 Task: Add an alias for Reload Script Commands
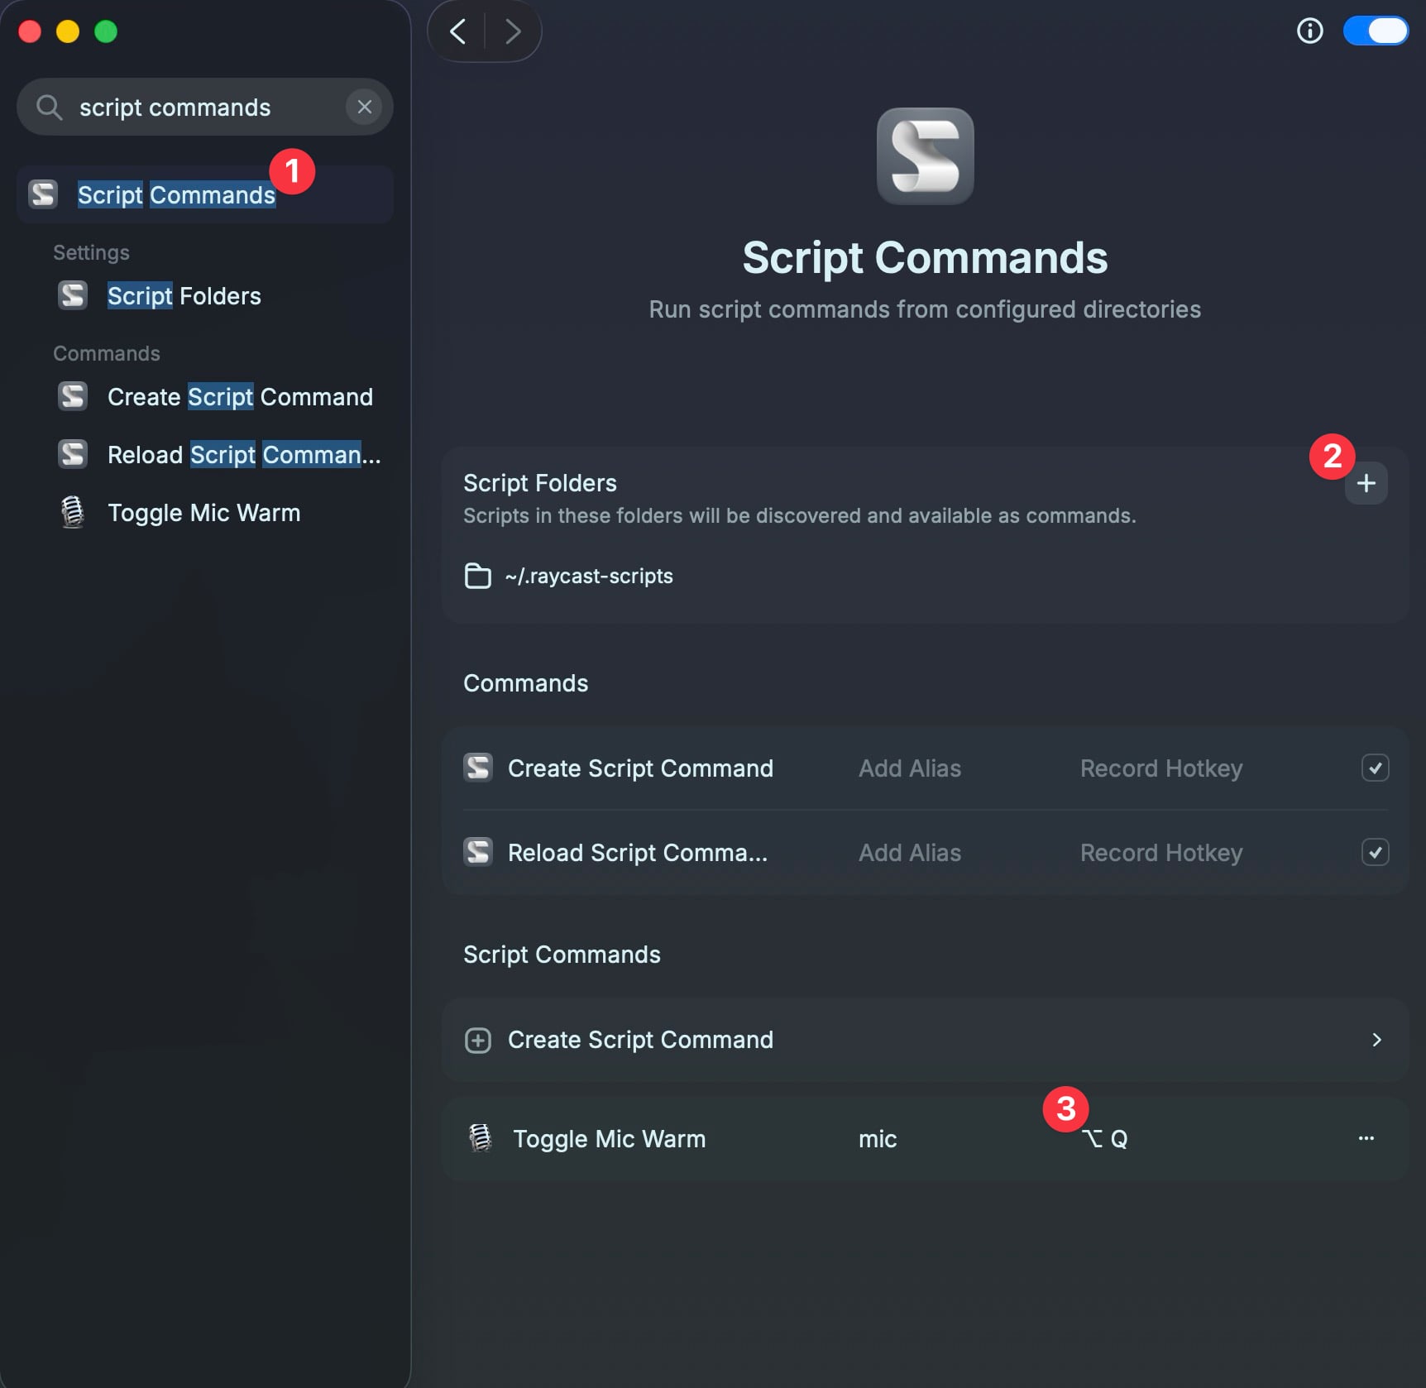[910, 853]
